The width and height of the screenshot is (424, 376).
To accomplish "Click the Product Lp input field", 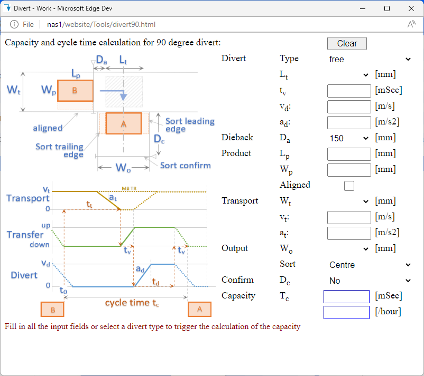I will tap(349, 154).
